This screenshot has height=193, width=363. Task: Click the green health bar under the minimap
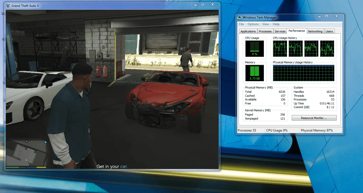pyautogui.click(x=16, y=167)
